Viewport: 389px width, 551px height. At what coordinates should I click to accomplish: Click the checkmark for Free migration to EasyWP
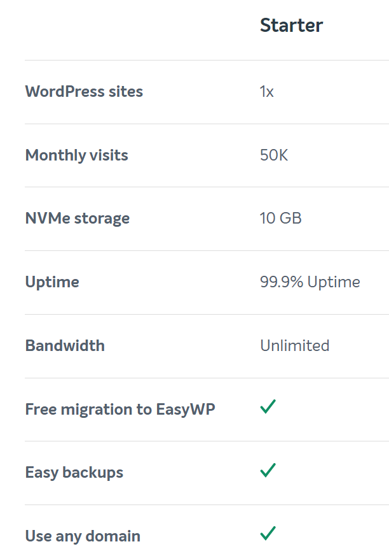coord(268,406)
